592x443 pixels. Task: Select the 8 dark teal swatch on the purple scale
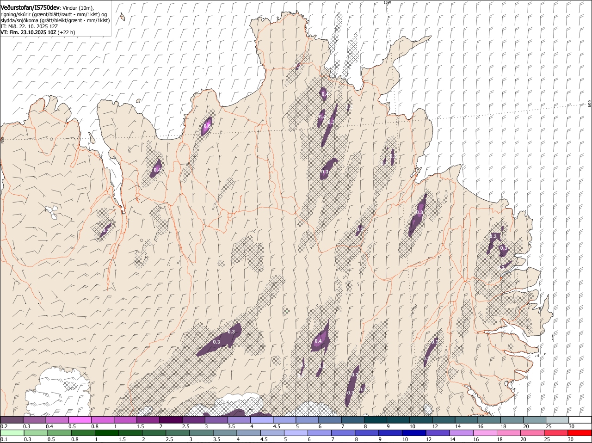[x=375, y=419]
